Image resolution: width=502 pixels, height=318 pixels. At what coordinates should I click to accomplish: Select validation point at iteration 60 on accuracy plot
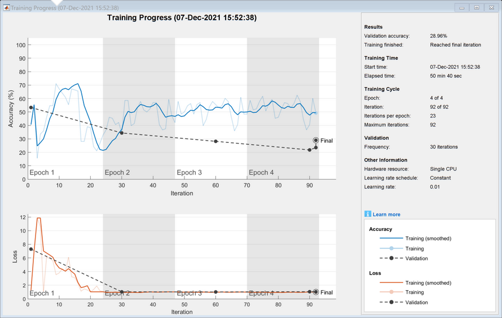(216, 141)
